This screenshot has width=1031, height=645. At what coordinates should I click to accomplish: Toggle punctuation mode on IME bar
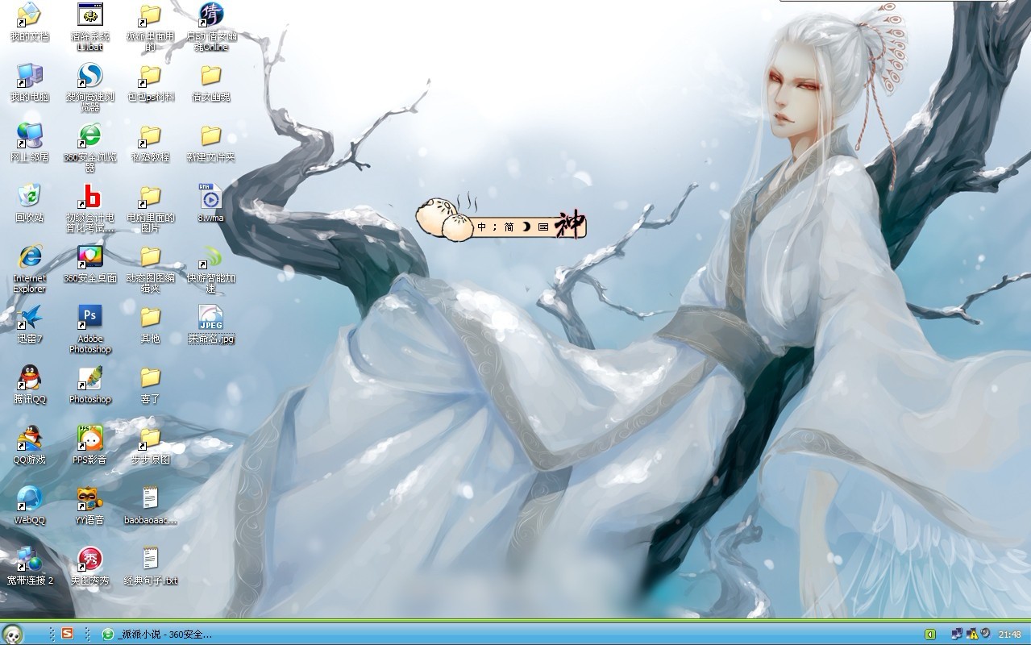pos(496,227)
